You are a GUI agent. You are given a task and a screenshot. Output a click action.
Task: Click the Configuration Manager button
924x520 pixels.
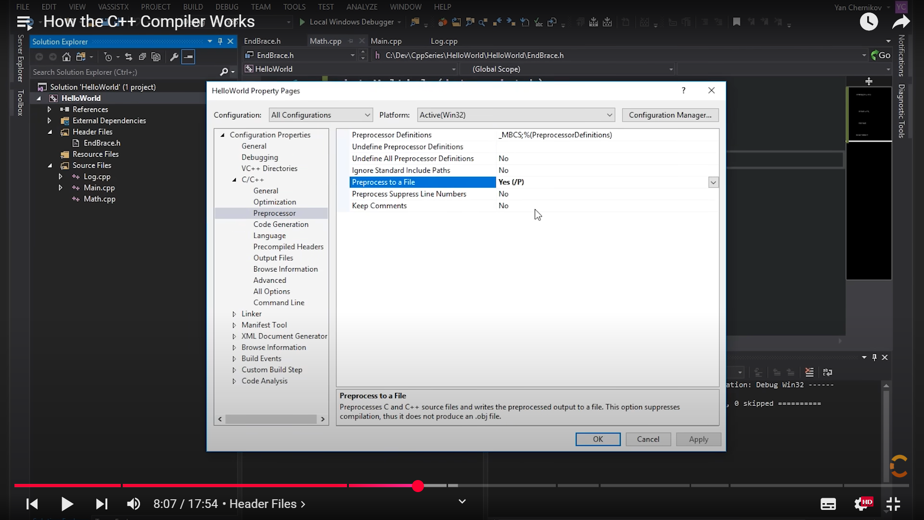pyautogui.click(x=670, y=115)
